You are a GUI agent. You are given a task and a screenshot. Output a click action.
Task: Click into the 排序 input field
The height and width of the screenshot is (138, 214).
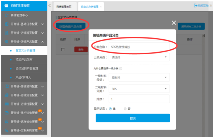point(139,99)
